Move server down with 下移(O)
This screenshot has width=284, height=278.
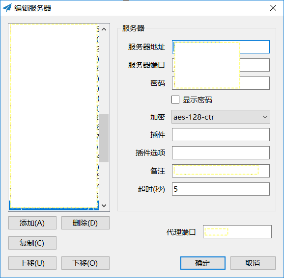point(85,263)
